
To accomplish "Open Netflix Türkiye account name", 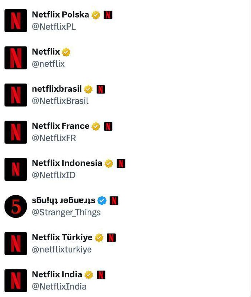I will 62,238.
